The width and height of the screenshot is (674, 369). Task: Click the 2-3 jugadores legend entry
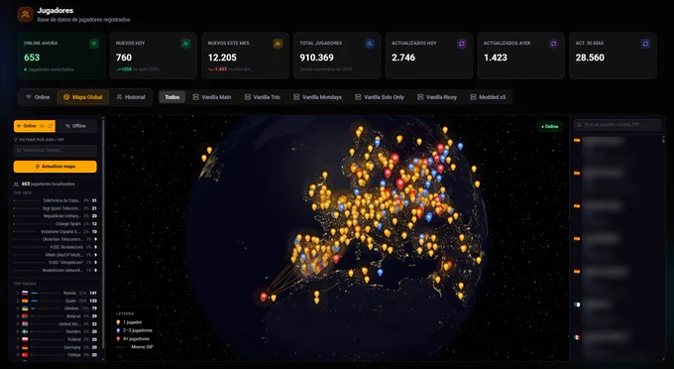[x=135, y=330]
